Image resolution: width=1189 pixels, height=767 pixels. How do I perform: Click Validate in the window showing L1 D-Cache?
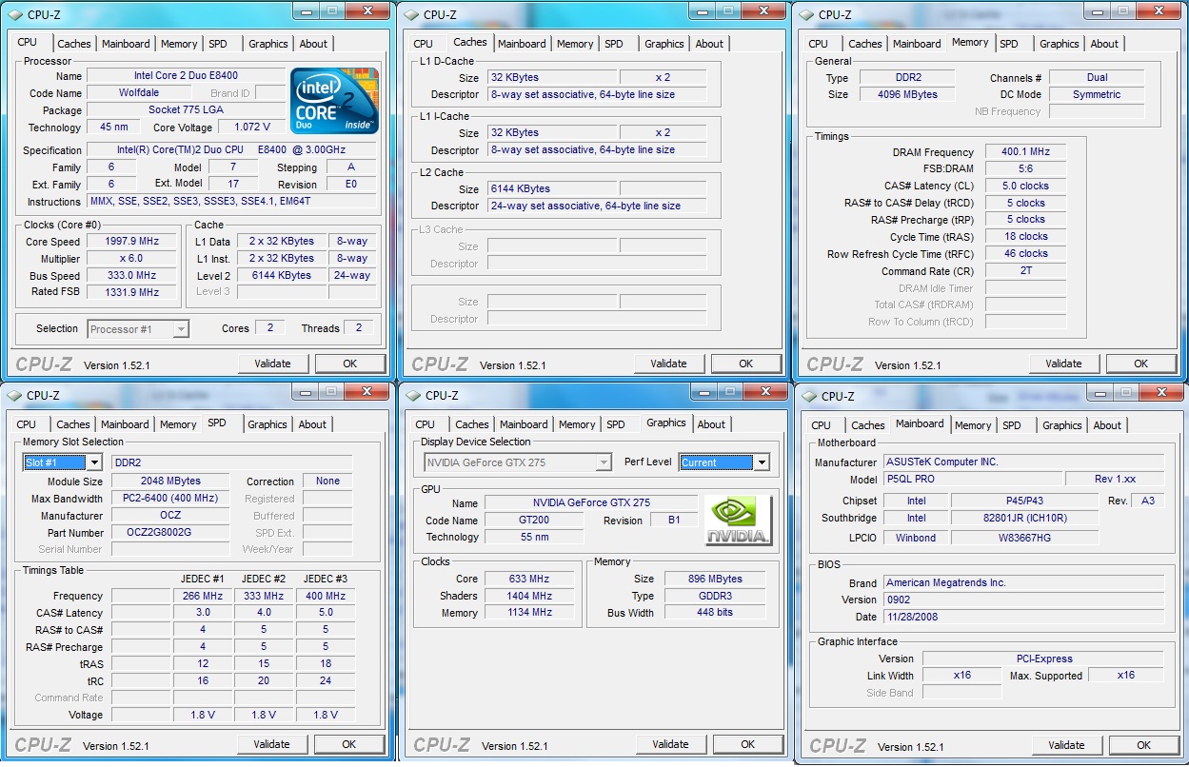pos(668,364)
